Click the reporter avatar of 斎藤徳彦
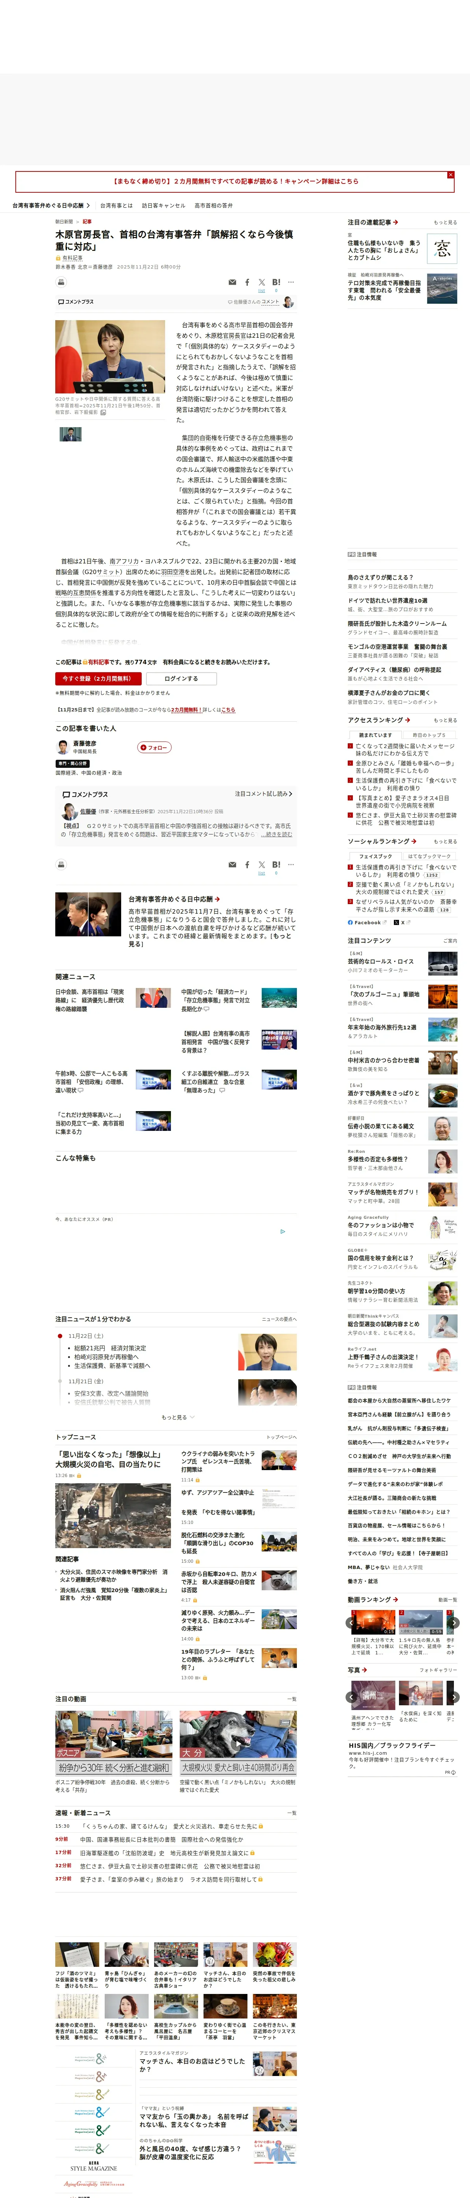Viewport: 470px width, 2198px height. point(62,747)
